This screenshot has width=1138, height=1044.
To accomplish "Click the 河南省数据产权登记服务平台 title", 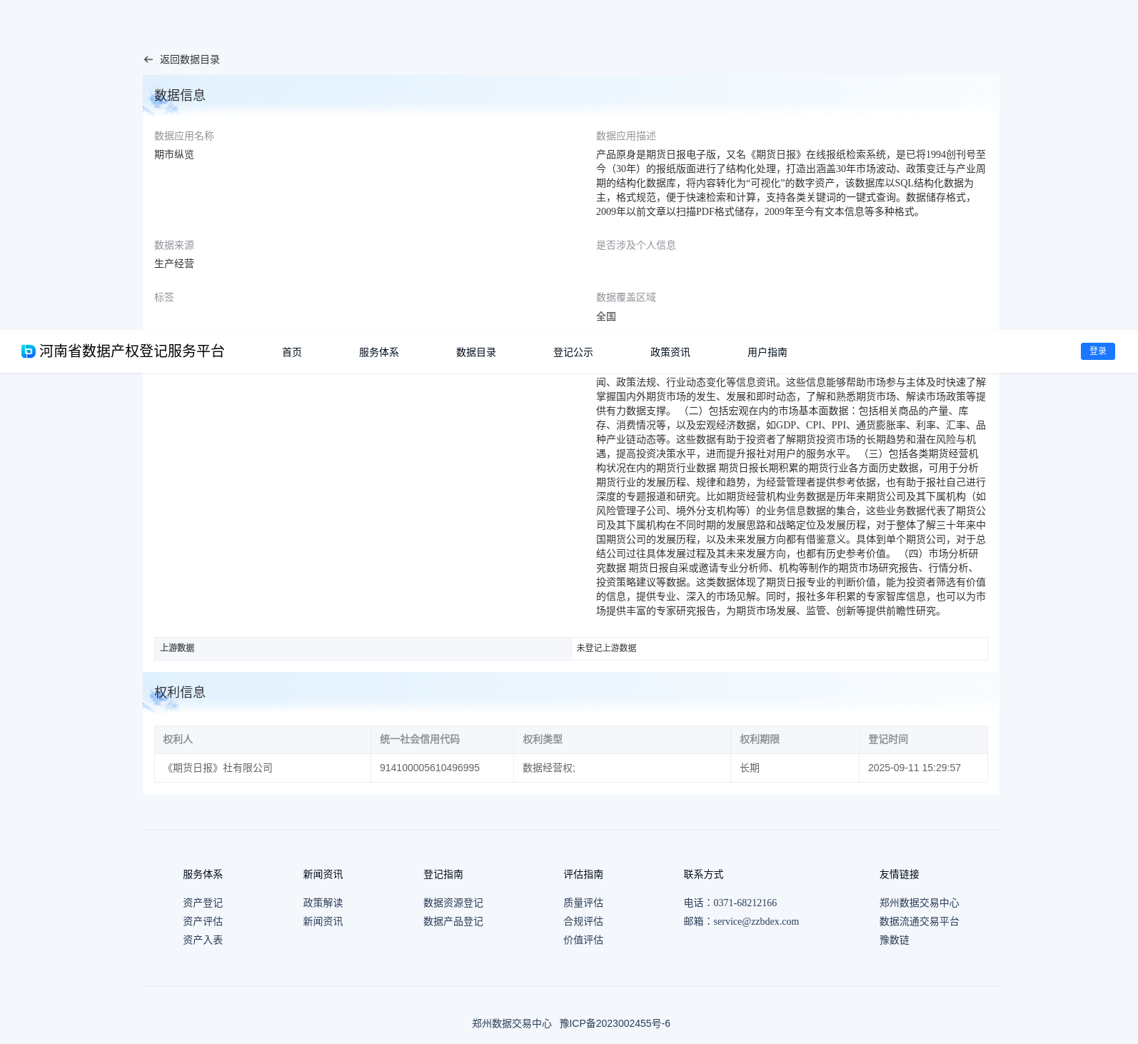I will pos(132,351).
